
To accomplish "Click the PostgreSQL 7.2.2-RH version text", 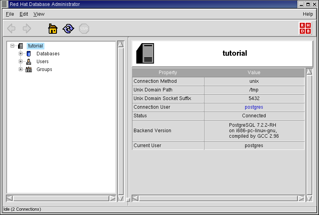I will tap(254, 131).
